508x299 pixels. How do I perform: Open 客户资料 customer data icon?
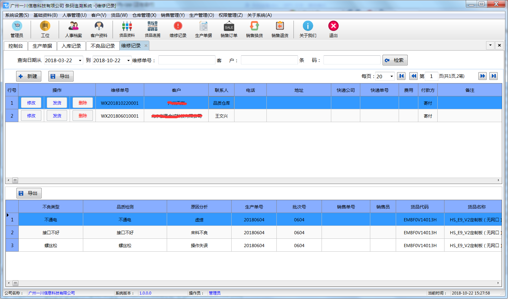click(x=99, y=29)
